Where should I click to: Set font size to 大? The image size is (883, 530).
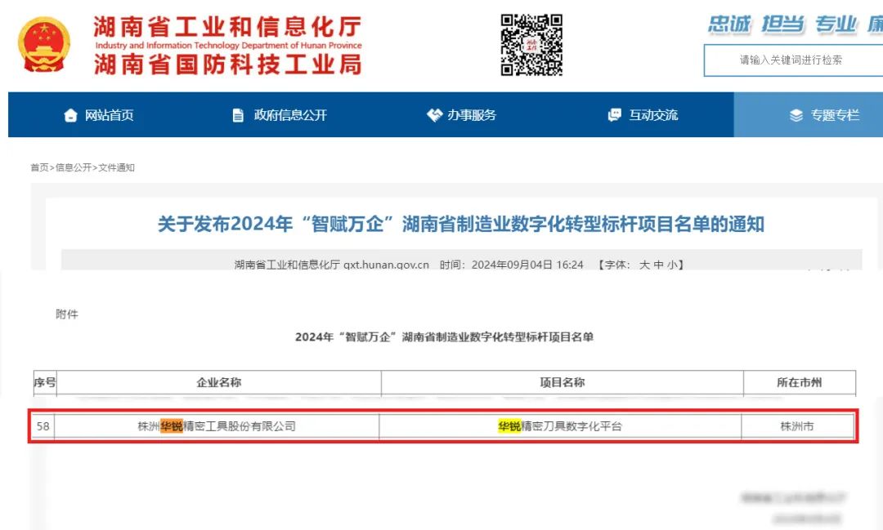644,265
